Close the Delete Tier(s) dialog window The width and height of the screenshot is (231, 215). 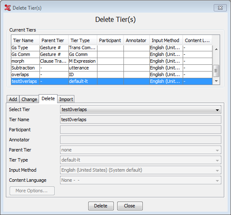coord(220,8)
